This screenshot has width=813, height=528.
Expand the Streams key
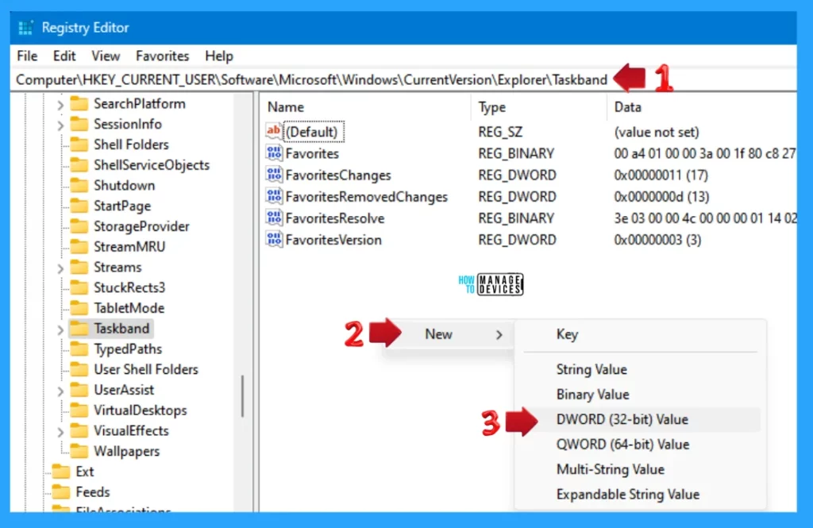click(60, 268)
